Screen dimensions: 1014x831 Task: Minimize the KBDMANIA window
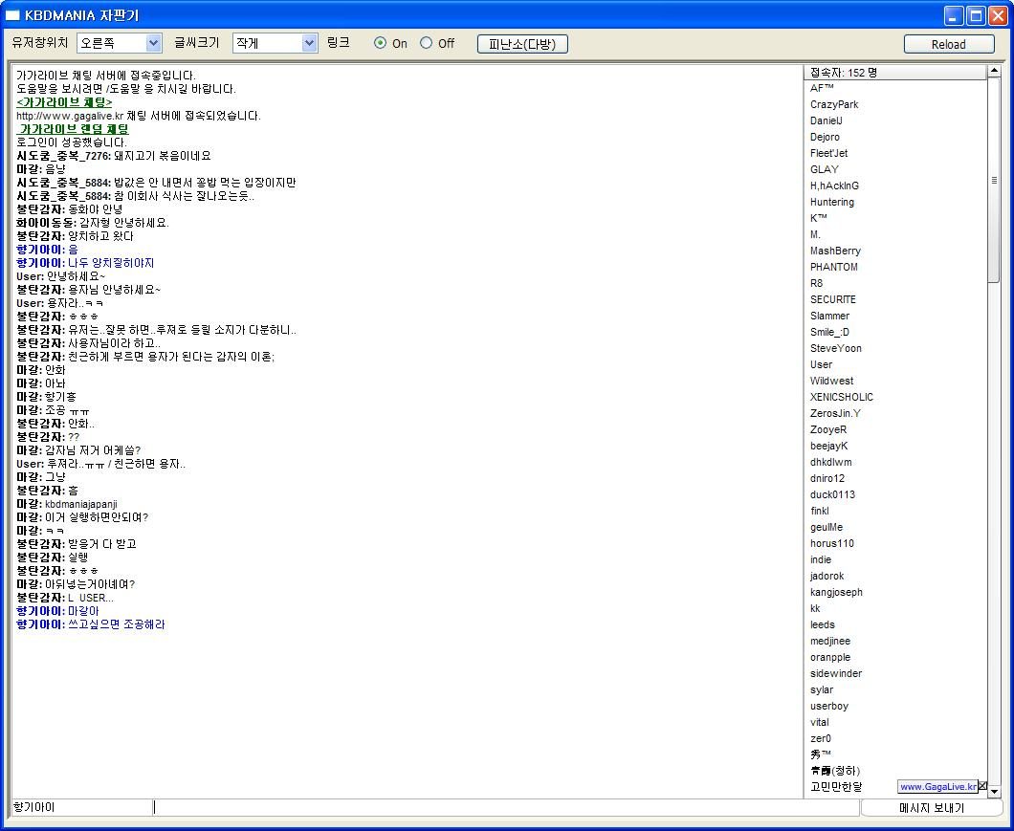[954, 15]
